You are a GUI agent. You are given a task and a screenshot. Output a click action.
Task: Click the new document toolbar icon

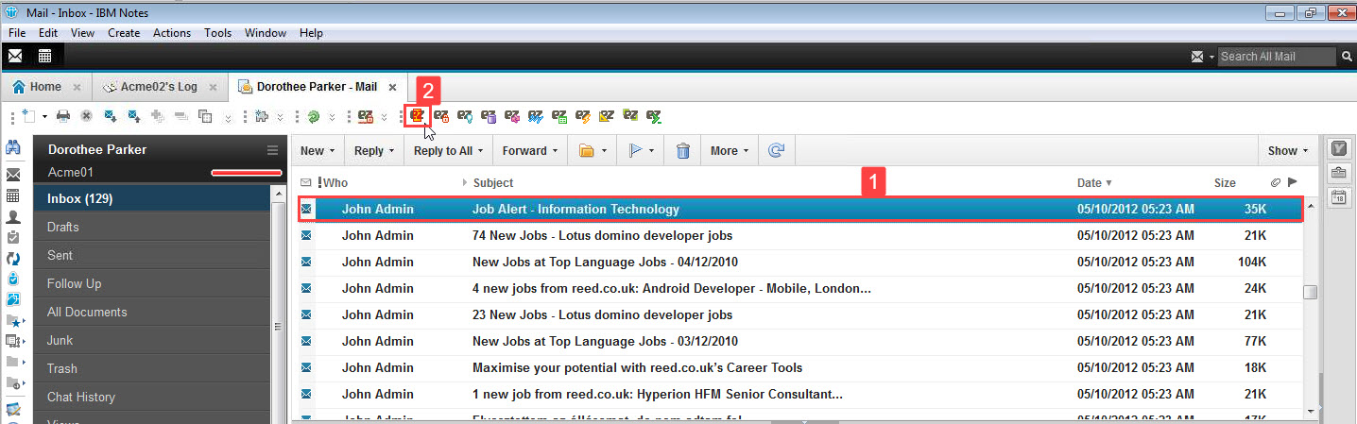[x=27, y=116]
